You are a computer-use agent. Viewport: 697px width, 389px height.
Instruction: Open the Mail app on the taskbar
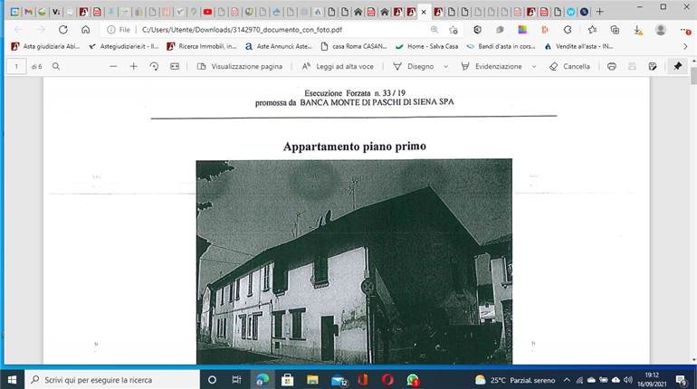coord(339,380)
